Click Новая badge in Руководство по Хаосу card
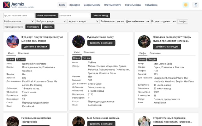This screenshot has width=202, height=126. pos(76,58)
